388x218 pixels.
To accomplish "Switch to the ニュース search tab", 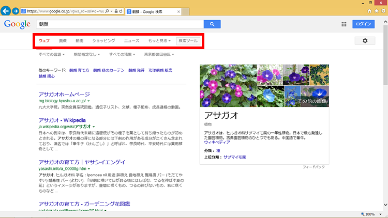I will [131, 40].
